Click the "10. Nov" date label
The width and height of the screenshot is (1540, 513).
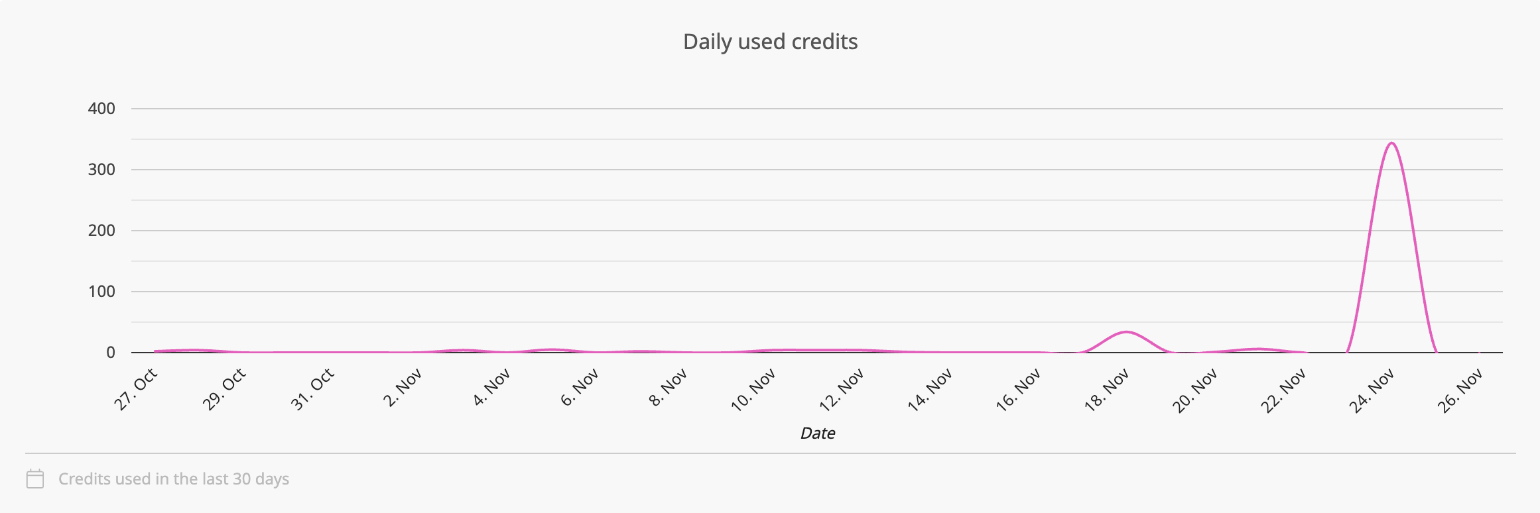tap(753, 391)
